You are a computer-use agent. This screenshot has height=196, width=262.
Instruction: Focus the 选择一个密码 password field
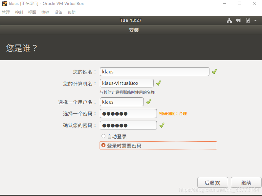[128, 113]
